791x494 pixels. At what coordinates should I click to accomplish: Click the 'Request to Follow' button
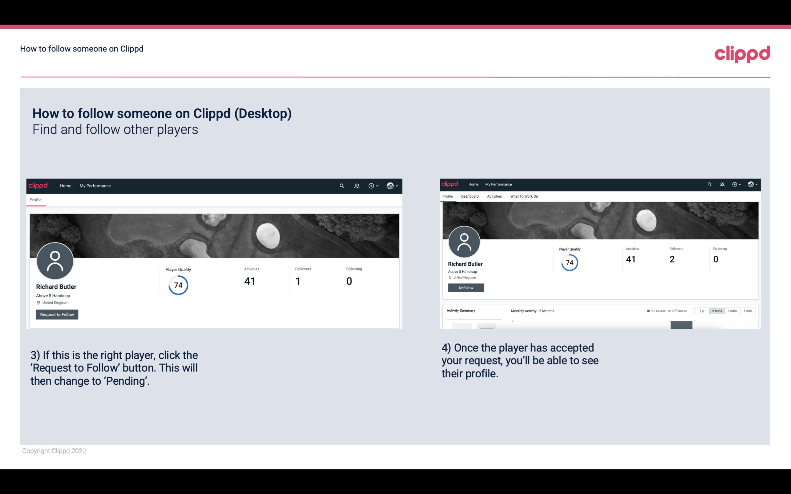(x=57, y=314)
